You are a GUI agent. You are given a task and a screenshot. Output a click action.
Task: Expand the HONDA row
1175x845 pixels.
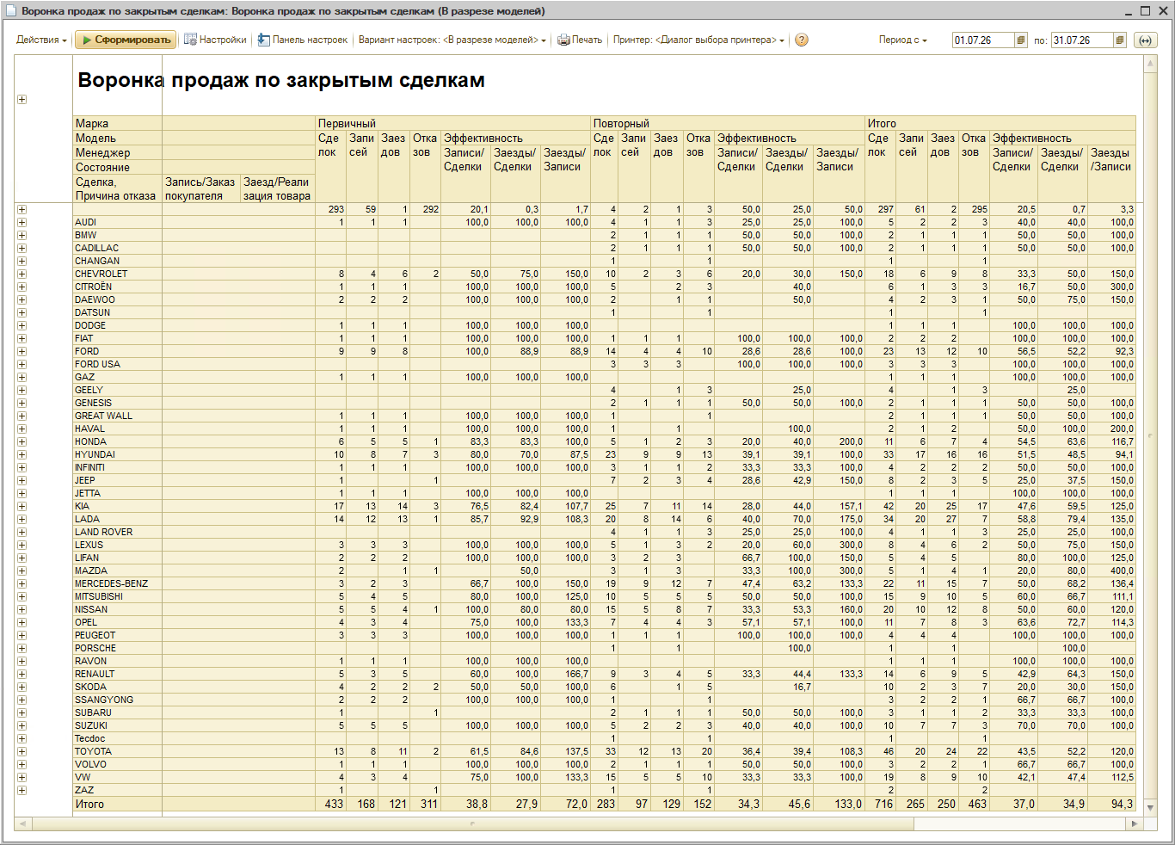click(22, 441)
